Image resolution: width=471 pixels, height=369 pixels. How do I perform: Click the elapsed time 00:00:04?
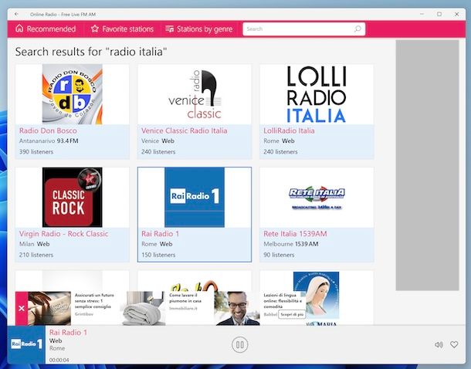[59, 360]
